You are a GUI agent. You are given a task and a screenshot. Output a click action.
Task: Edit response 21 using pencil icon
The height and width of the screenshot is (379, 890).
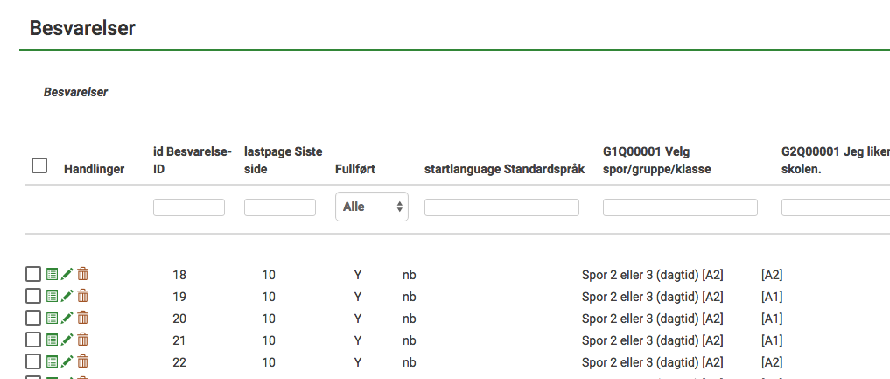[67, 340]
